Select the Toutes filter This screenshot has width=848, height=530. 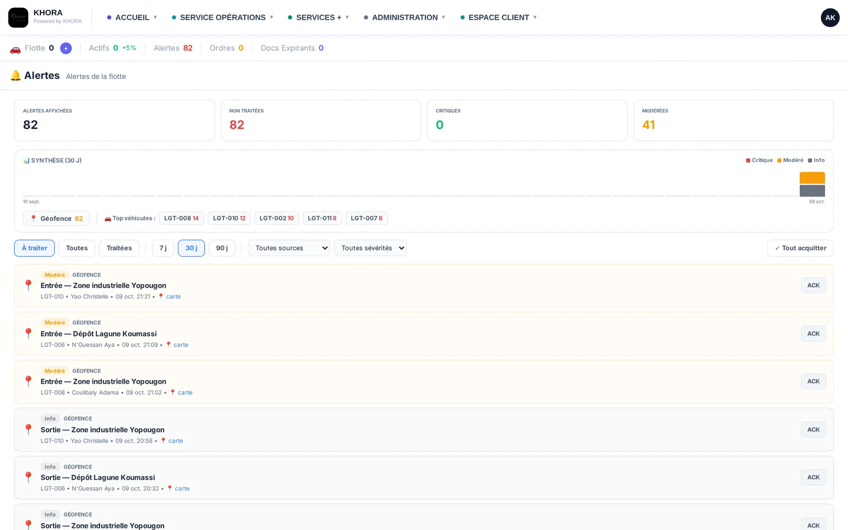[x=77, y=248]
